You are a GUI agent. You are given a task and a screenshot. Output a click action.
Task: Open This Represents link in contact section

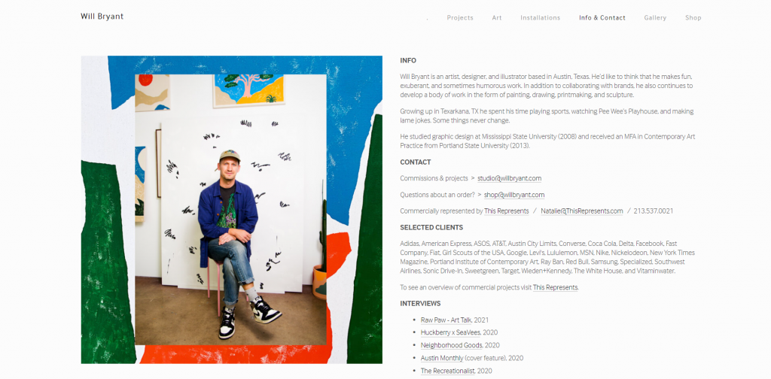click(x=507, y=211)
